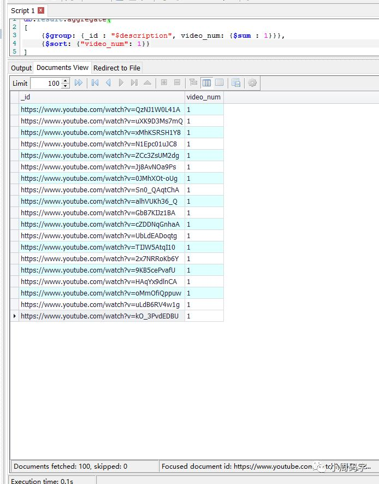379x484 pixels.
Task: Select row with URL ending xMhKSRSH1Y8
Action: pyautogui.click(x=102, y=132)
